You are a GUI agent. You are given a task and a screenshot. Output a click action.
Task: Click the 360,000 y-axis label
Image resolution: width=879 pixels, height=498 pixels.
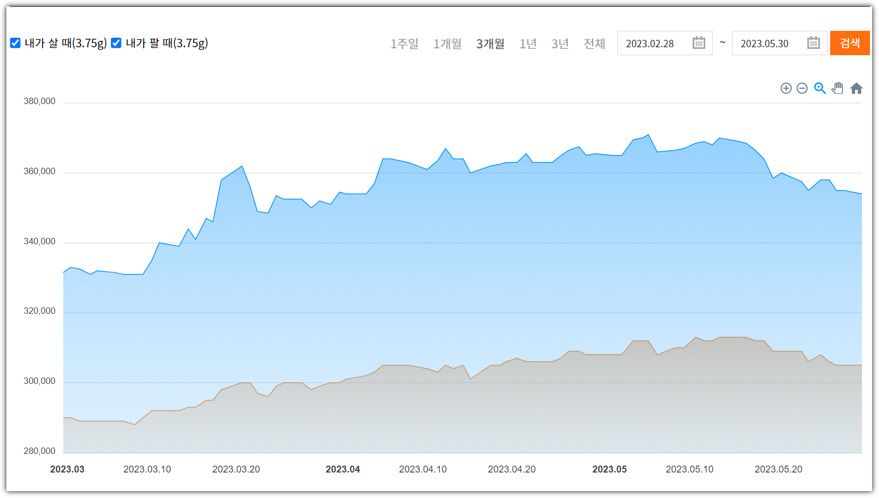[x=39, y=171]
